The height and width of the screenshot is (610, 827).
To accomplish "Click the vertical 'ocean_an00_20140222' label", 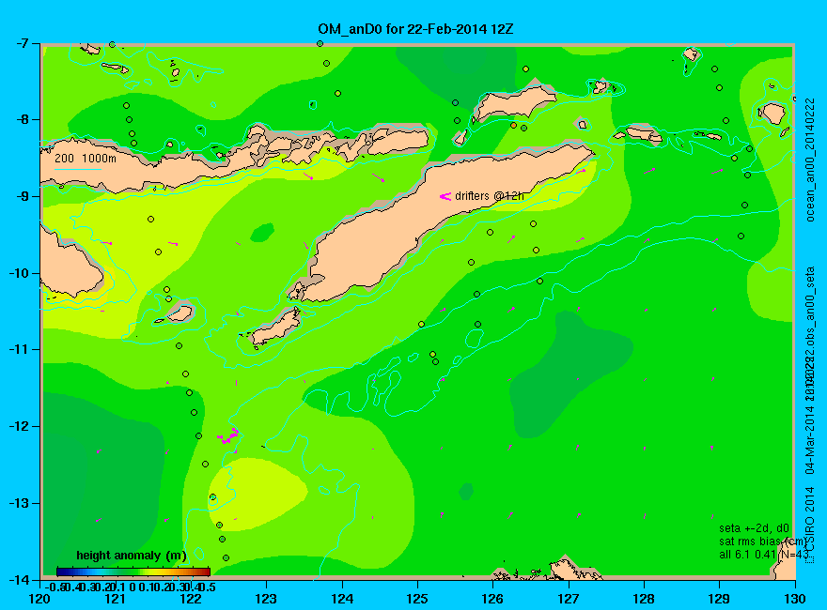I will pos(810,160).
